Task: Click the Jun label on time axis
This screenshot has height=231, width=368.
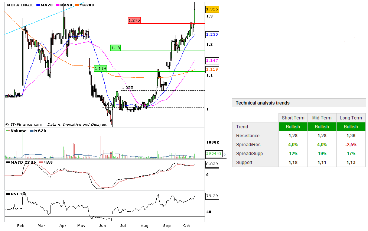Action: pos(102,225)
